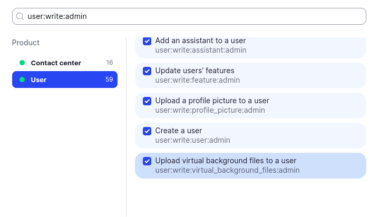The image size is (370, 217).
Task: Uncheck Upload a profile picture checkbox
Action: 147,101
